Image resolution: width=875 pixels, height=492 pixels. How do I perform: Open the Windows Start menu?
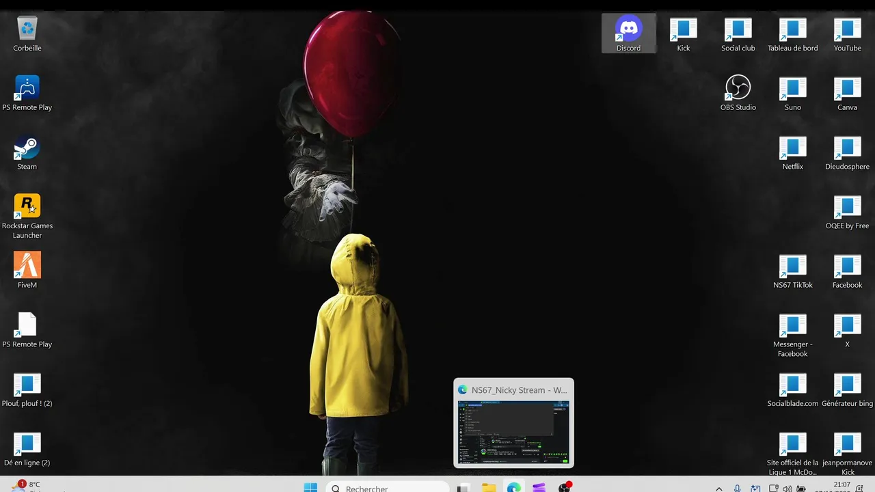point(310,488)
